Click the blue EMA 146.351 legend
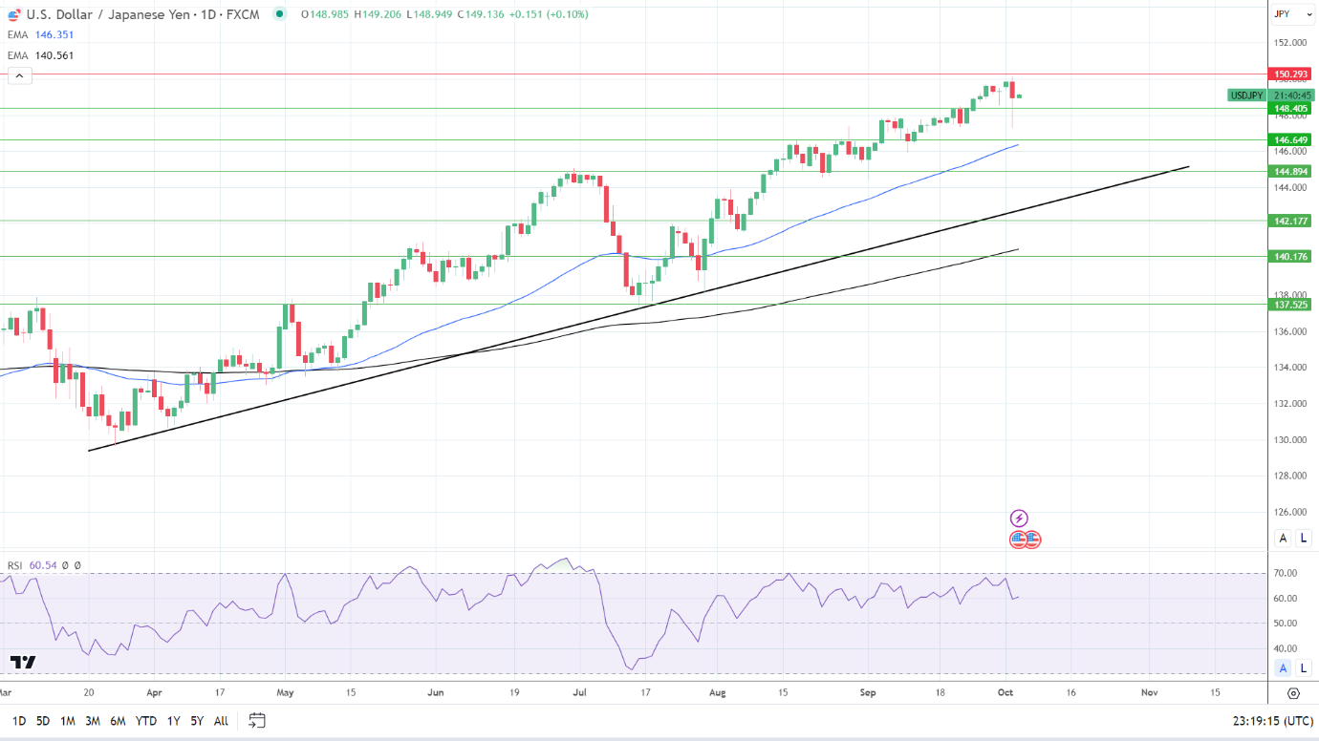The image size is (1319, 741). click(x=40, y=34)
